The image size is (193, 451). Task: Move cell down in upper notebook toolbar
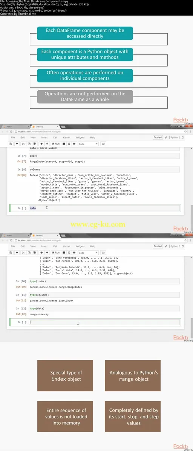coord(47,143)
